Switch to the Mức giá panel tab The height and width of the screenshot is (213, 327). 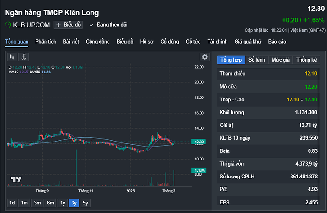[281, 60]
